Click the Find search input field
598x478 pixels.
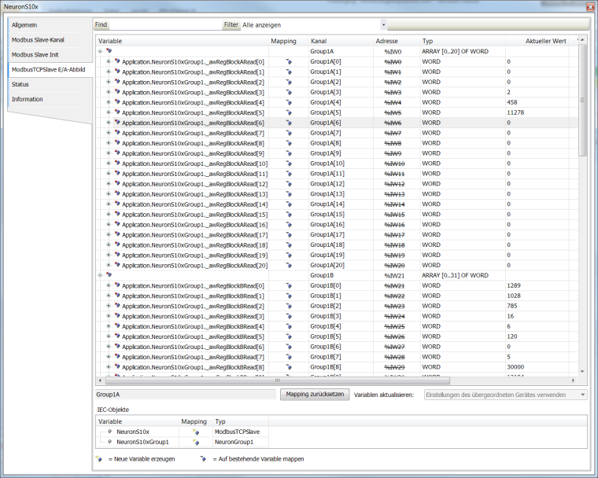pos(164,24)
